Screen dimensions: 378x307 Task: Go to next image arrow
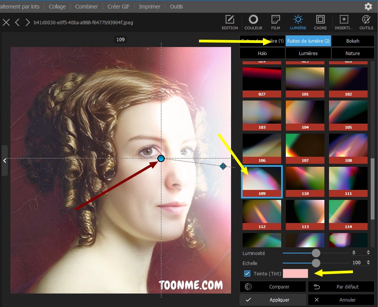(27, 22)
